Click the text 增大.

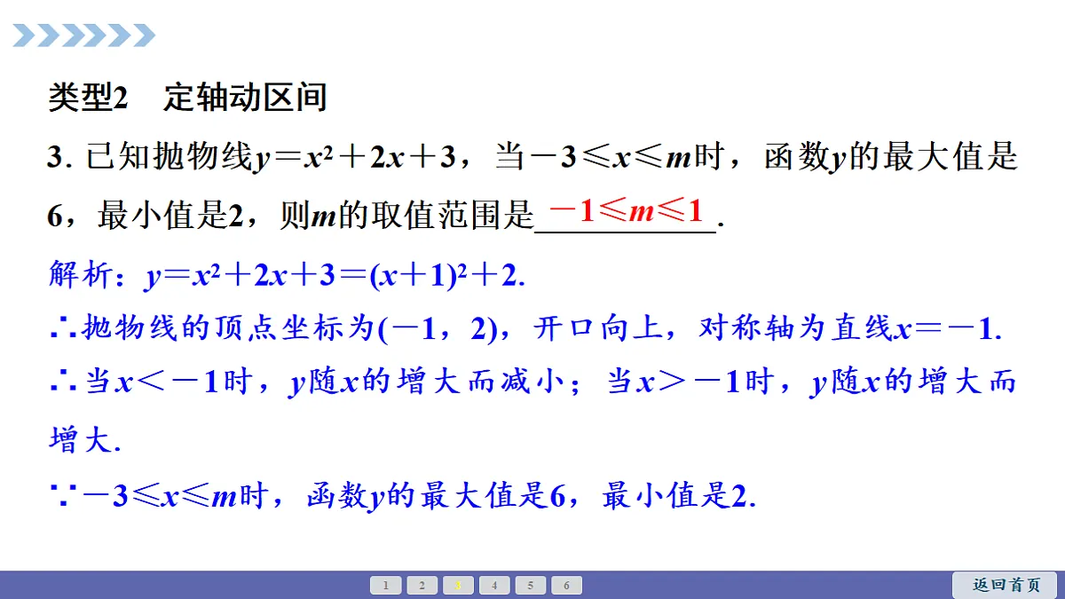click(x=83, y=440)
